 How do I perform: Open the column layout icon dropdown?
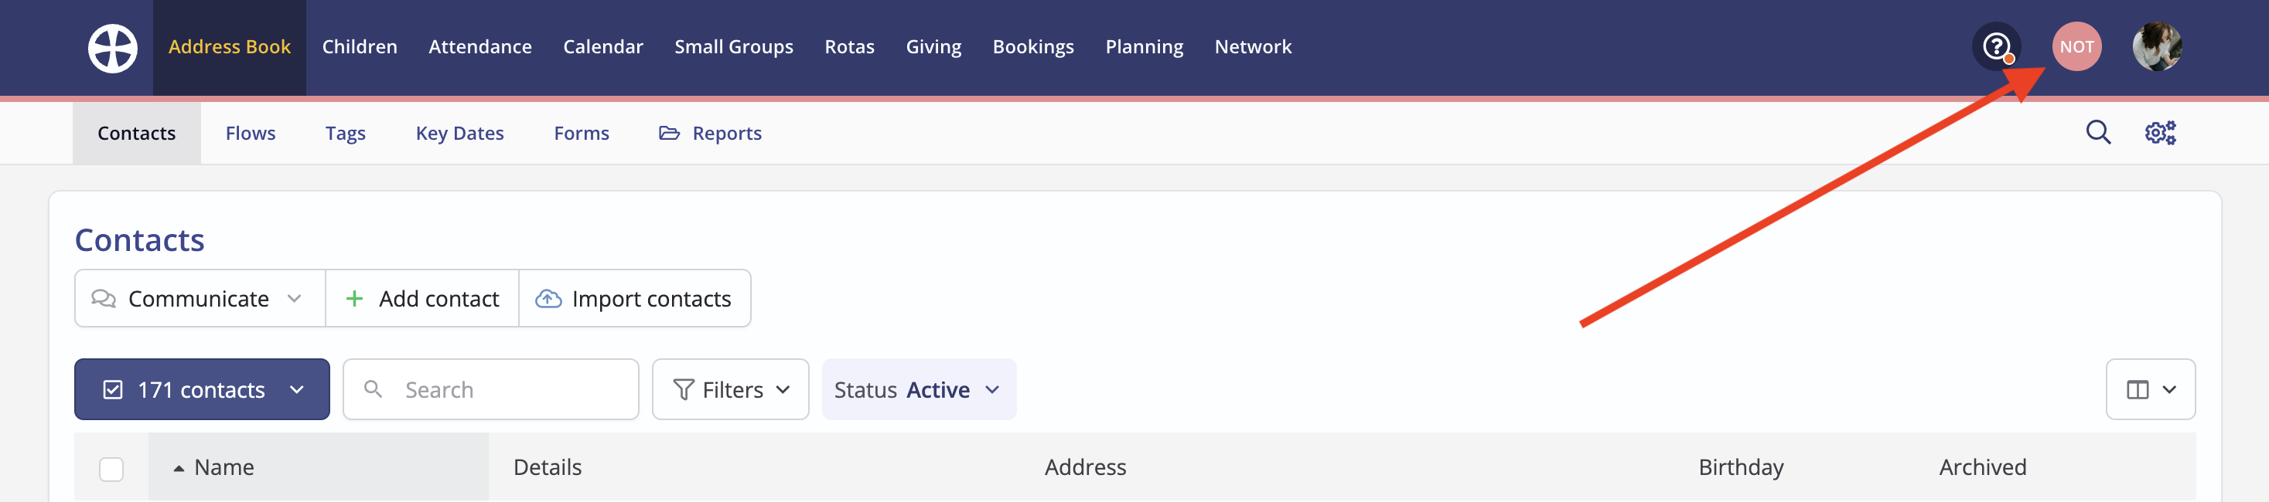point(2150,389)
